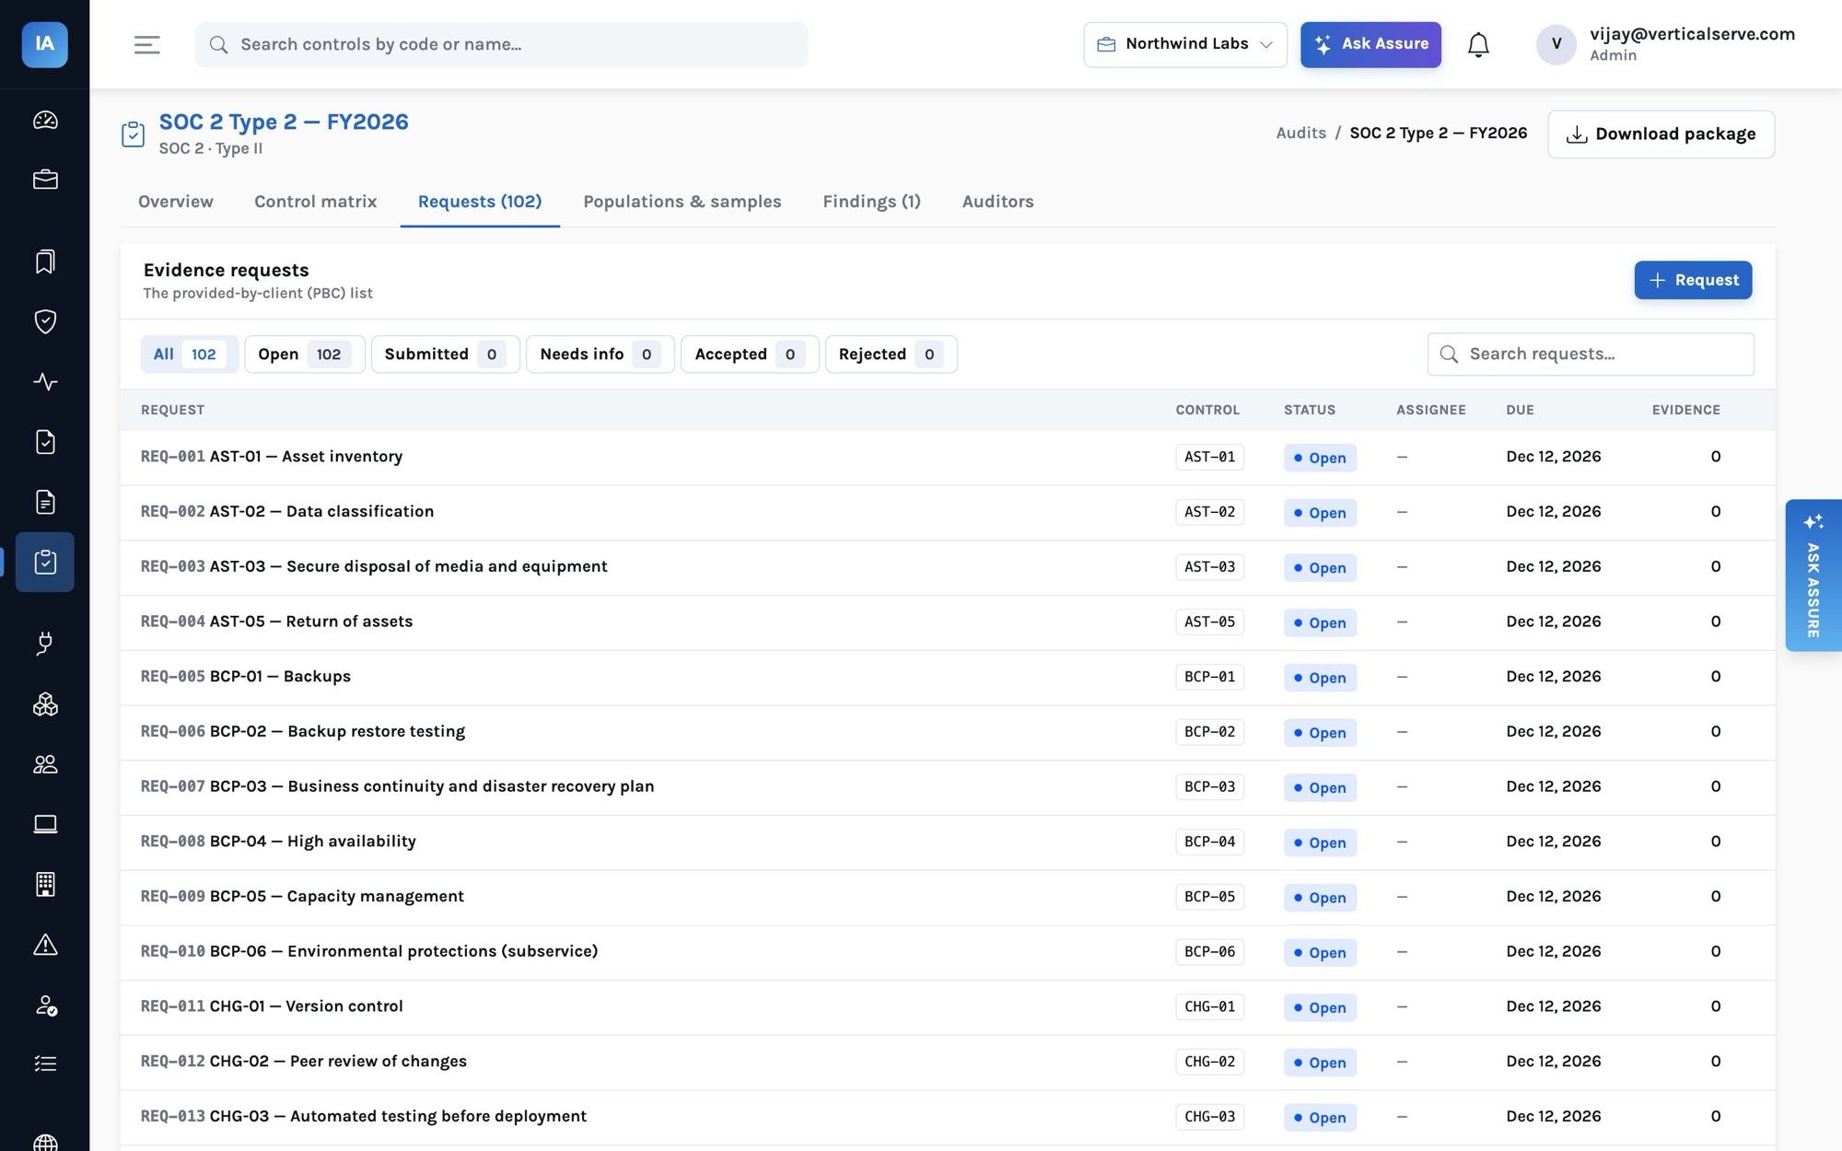The height and width of the screenshot is (1151, 1842).
Task: Open the people group sidebar icon
Action: [x=45, y=764]
